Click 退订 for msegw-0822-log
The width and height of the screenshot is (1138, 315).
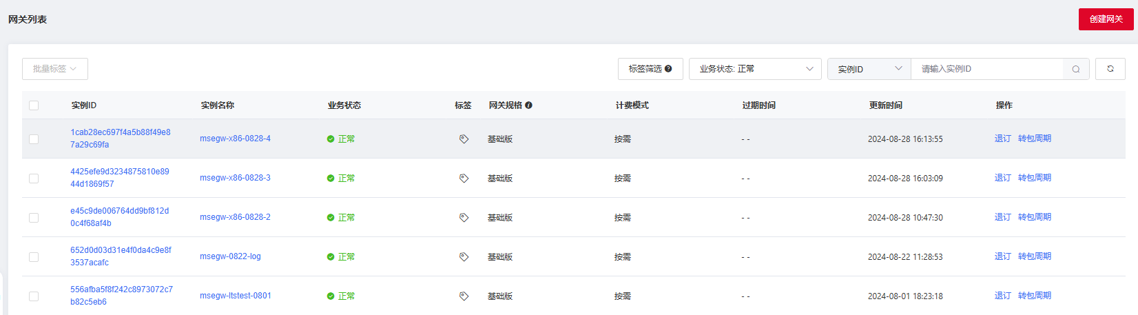point(1003,256)
